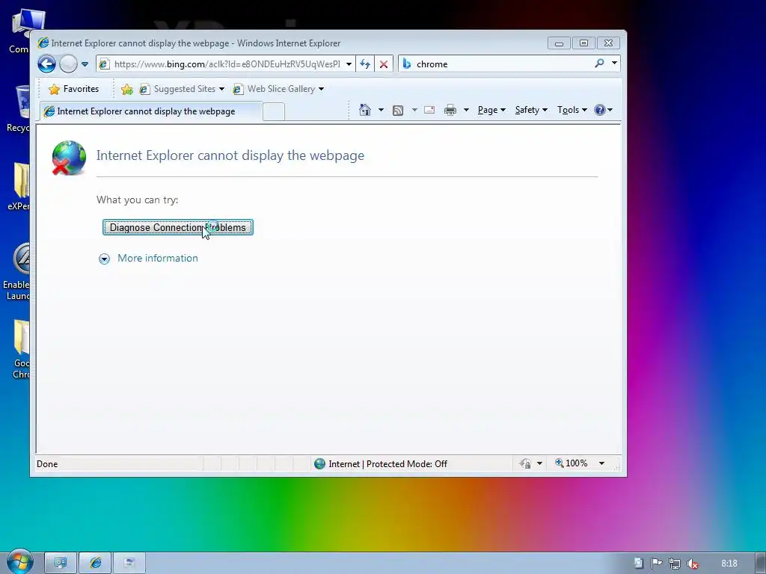Open the Page menu
This screenshot has width=766, height=574.
491,110
